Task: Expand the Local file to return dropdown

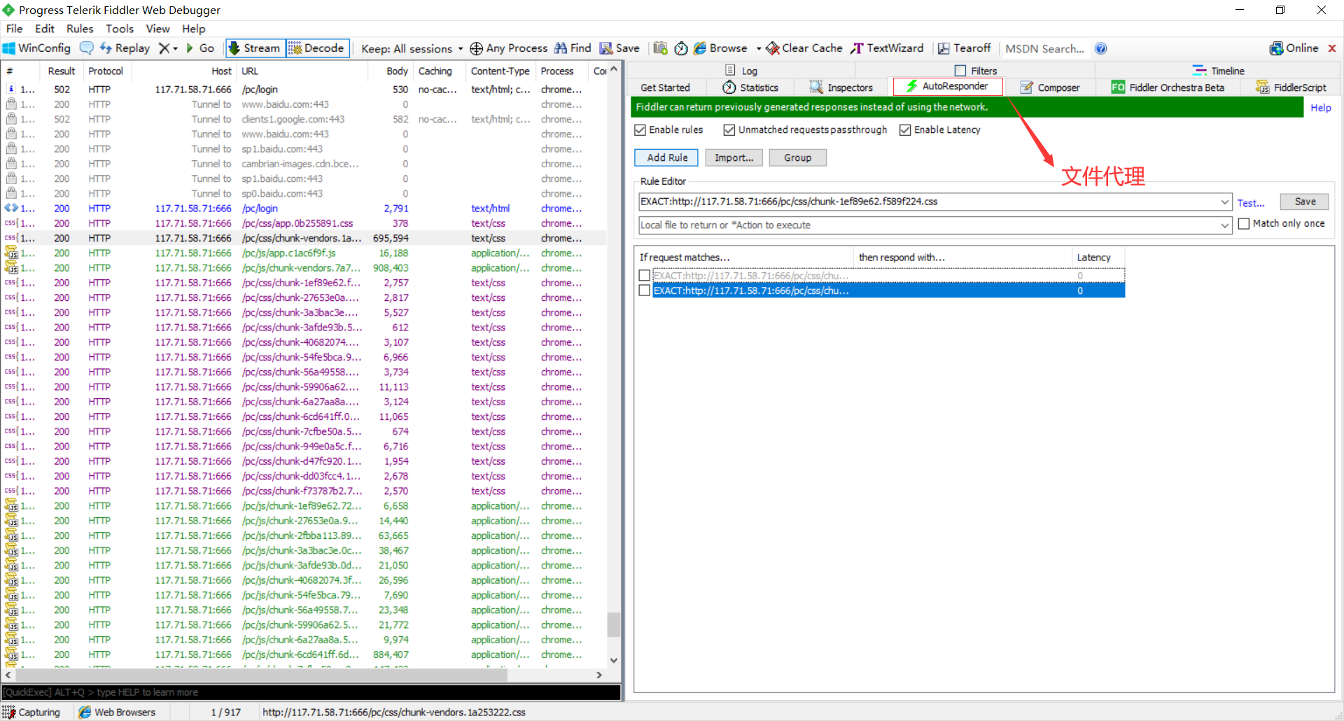Action: click(1225, 225)
